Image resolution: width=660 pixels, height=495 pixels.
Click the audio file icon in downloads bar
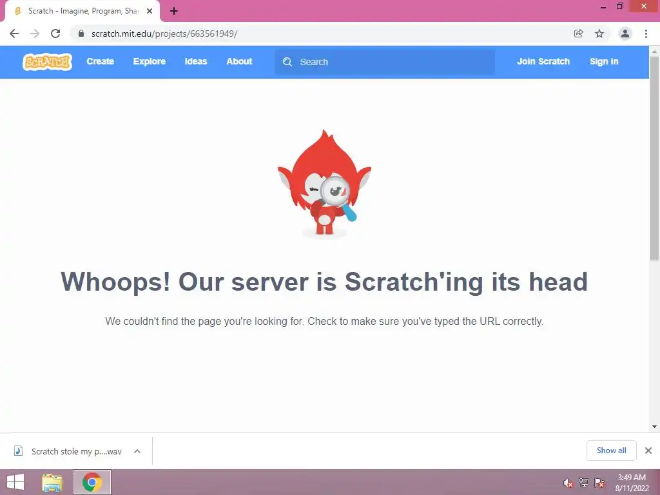click(18, 451)
